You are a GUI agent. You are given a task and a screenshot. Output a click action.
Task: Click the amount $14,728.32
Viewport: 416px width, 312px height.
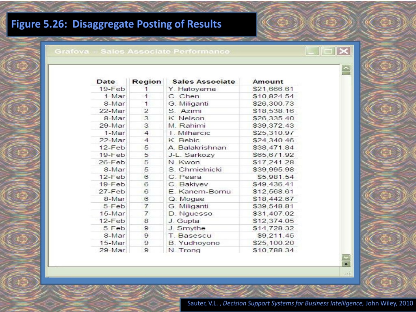click(x=273, y=228)
